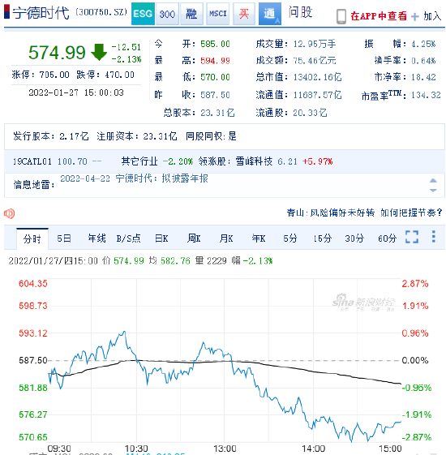The image size is (446, 455).
Task: Switch to the 年K chart tab
Action: (x=259, y=238)
